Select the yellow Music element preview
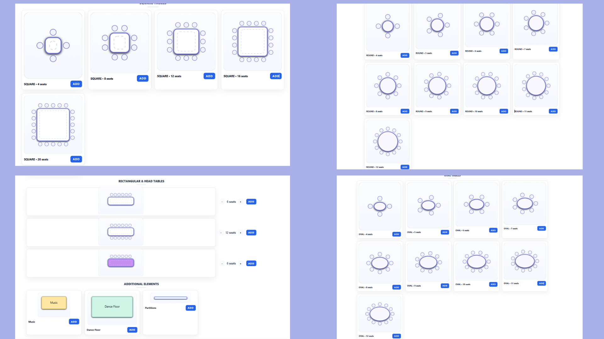The height and width of the screenshot is (339, 604). pyautogui.click(x=54, y=303)
